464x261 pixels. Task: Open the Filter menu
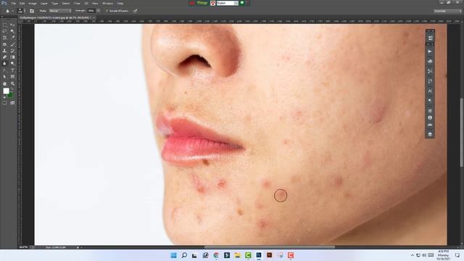pos(77,3)
